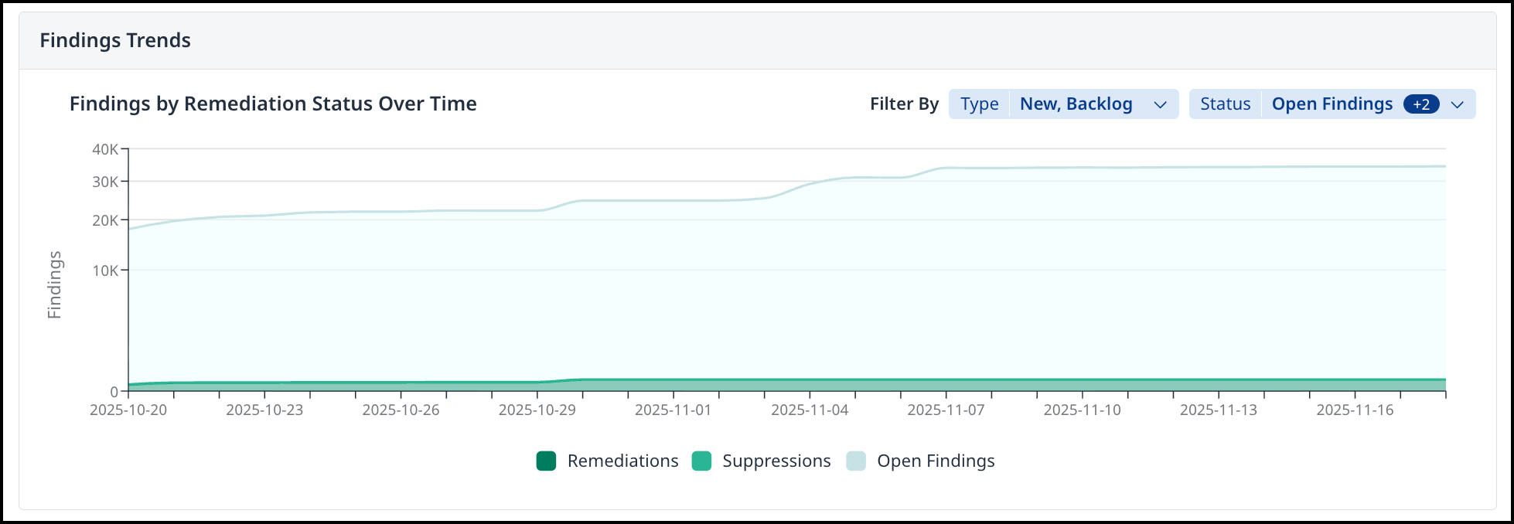
Task: Click the "Findings Trends" panel header
Action: coord(115,40)
